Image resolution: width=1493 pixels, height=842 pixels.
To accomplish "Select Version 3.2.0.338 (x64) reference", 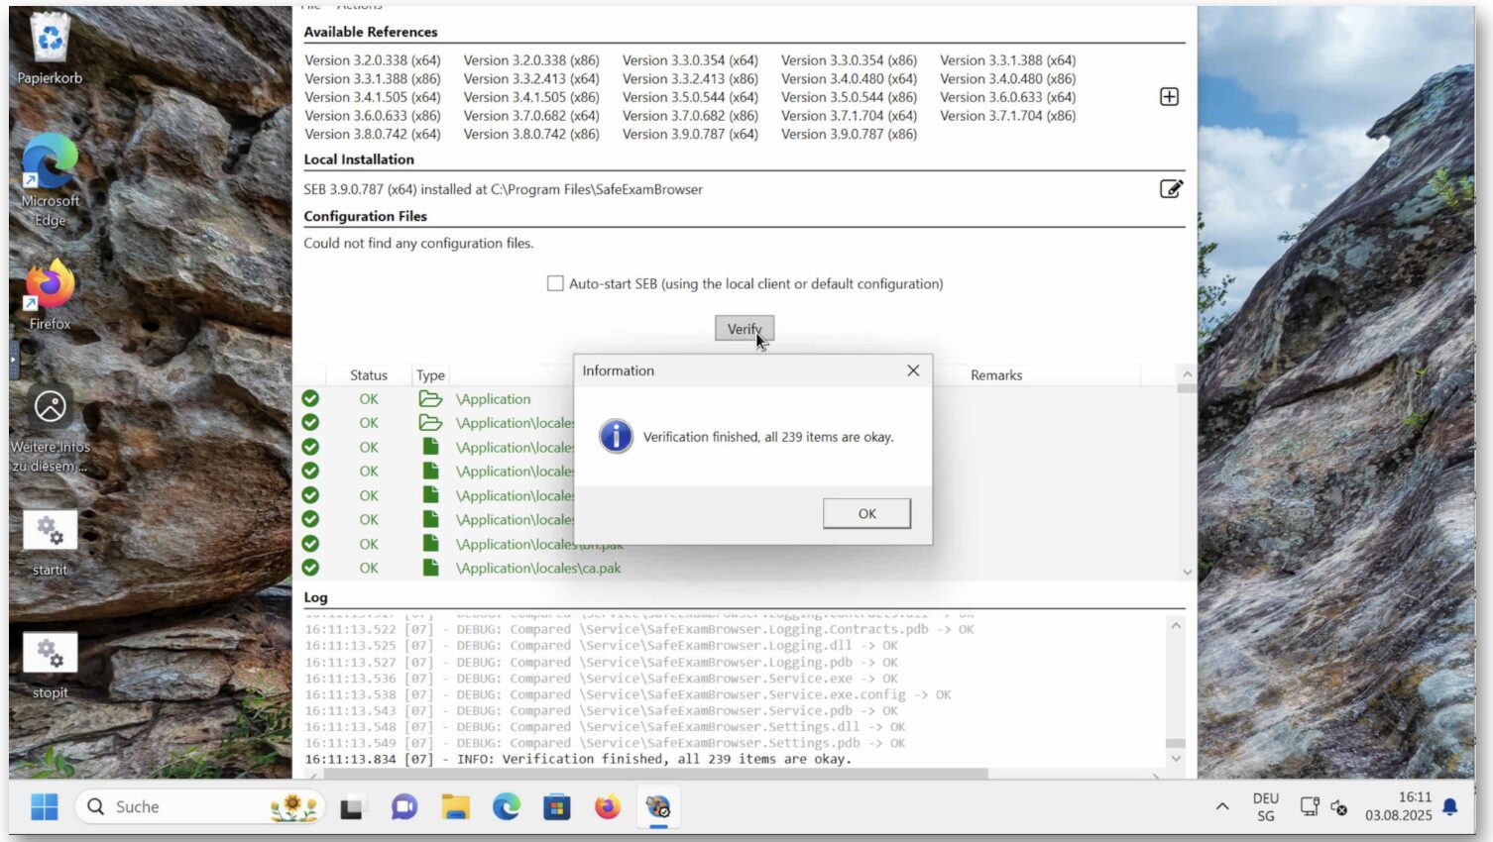I will click(x=373, y=60).
